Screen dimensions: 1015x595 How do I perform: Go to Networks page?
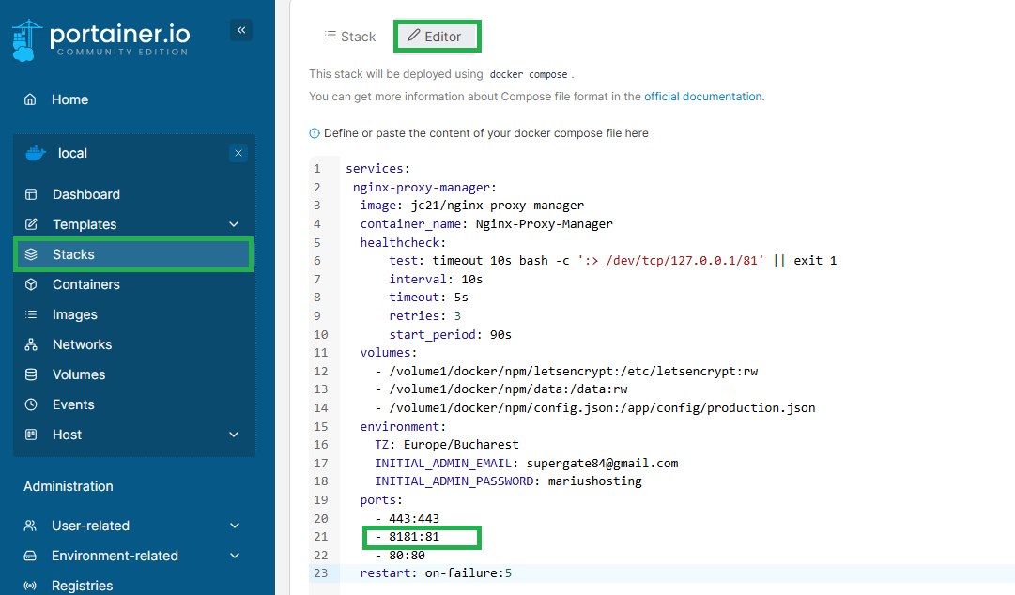tap(83, 344)
